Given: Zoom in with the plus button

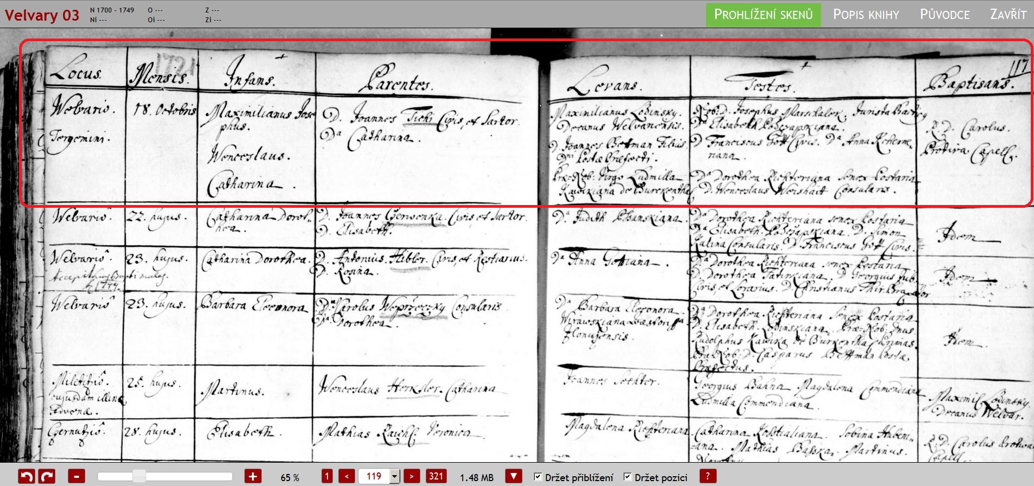Looking at the screenshot, I should click(x=253, y=477).
